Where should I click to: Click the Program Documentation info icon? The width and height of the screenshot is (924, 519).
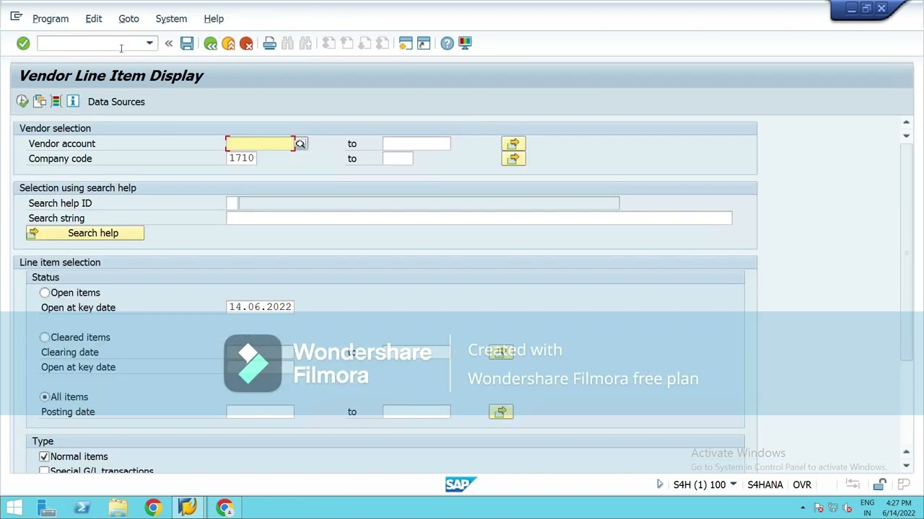tap(73, 102)
